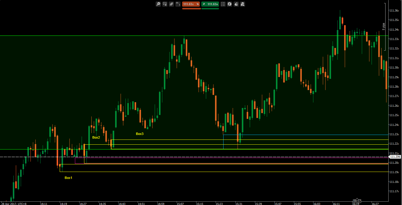
Task: Click the green Buy button at 111.63
Action: pos(210,4)
